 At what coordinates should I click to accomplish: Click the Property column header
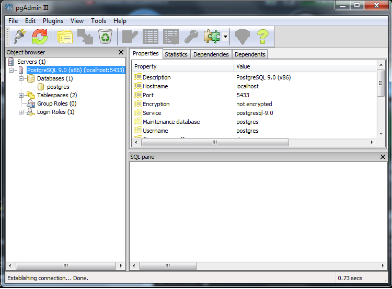click(x=183, y=66)
